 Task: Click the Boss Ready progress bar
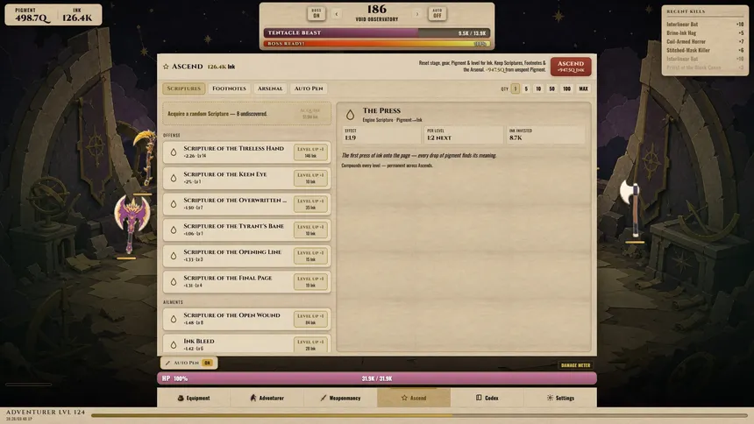pos(376,43)
